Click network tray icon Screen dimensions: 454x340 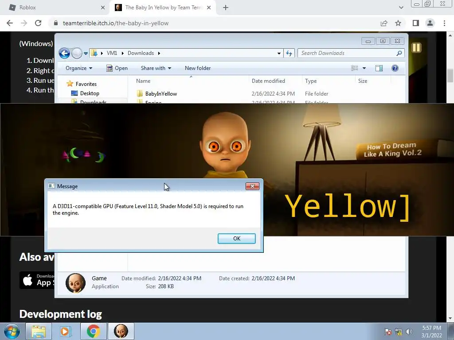click(x=399, y=332)
